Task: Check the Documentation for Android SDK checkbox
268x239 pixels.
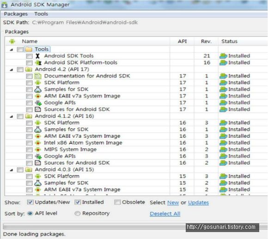Action: [x=29, y=76]
